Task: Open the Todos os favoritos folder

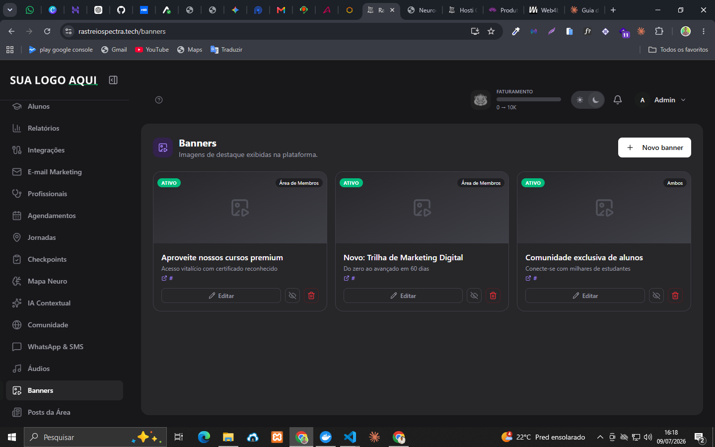Action: point(678,50)
